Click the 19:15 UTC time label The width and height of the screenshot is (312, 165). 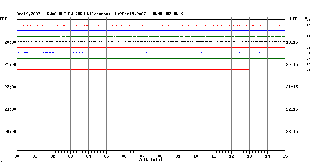coord(292,42)
